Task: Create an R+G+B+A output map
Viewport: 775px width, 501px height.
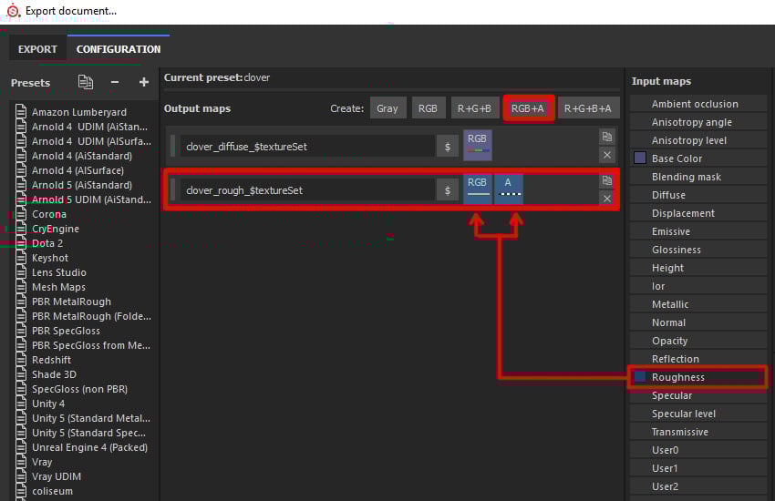Action: [588, 108]
